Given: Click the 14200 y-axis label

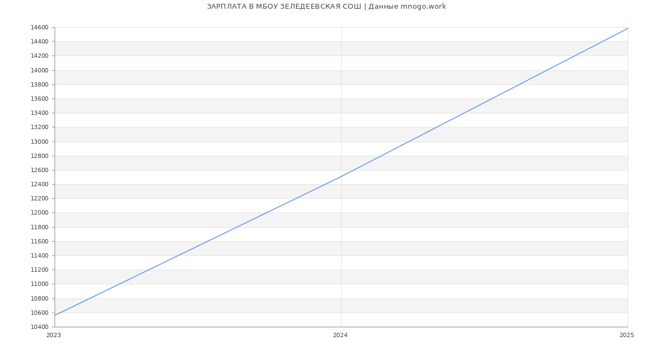Looking at the screenshot, I should click(x=39, y=56).
